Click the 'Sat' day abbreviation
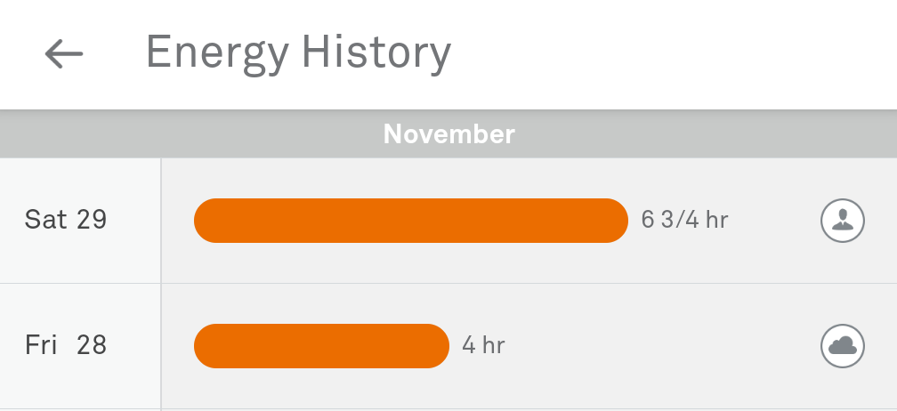Screen dimensions: 897x411 (x=45, y=220)
